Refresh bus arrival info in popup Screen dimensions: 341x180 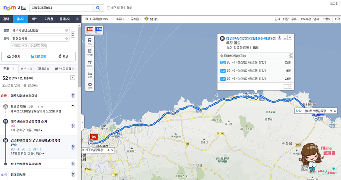291,55
